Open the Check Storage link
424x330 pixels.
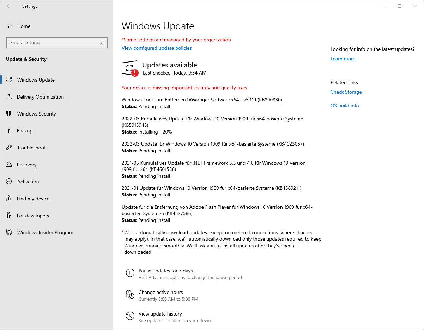coord(346,92)
